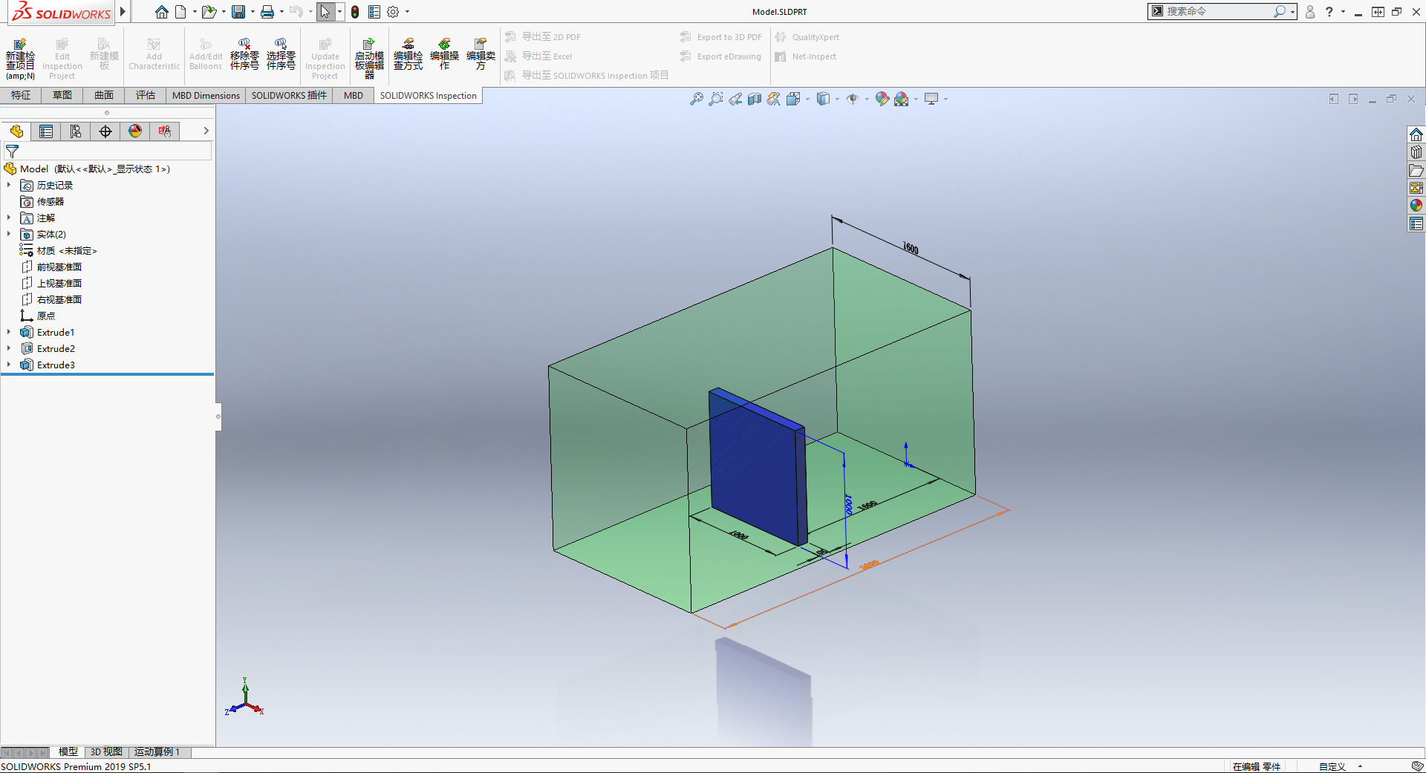
Task: Select 传感器 item in tree
Action: [x=51, y=201]
